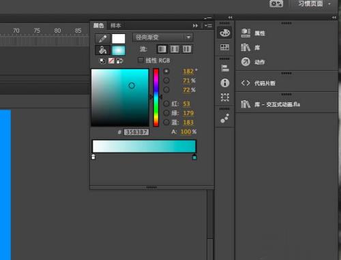
Task: Click the sync settings gear icon
Action: tap(276, 3)
